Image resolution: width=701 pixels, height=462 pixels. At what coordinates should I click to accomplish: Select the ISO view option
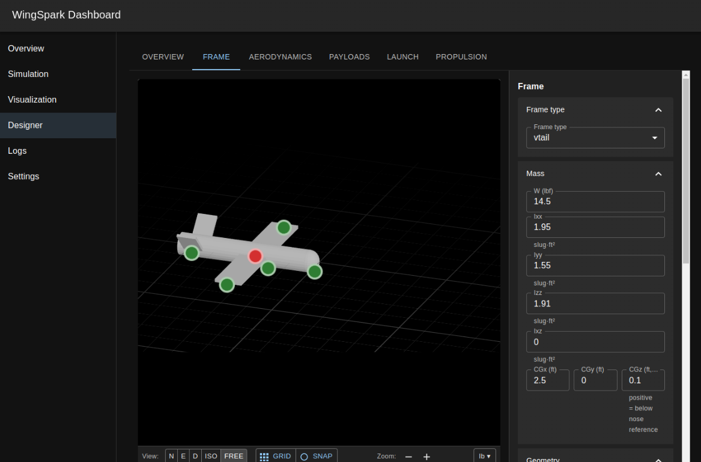click(211, 456)
